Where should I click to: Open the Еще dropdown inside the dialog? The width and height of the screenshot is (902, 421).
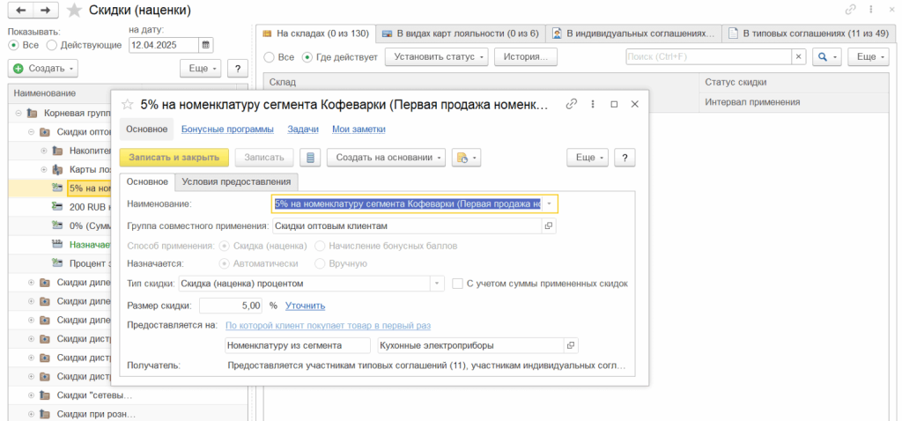click(588, 158)
